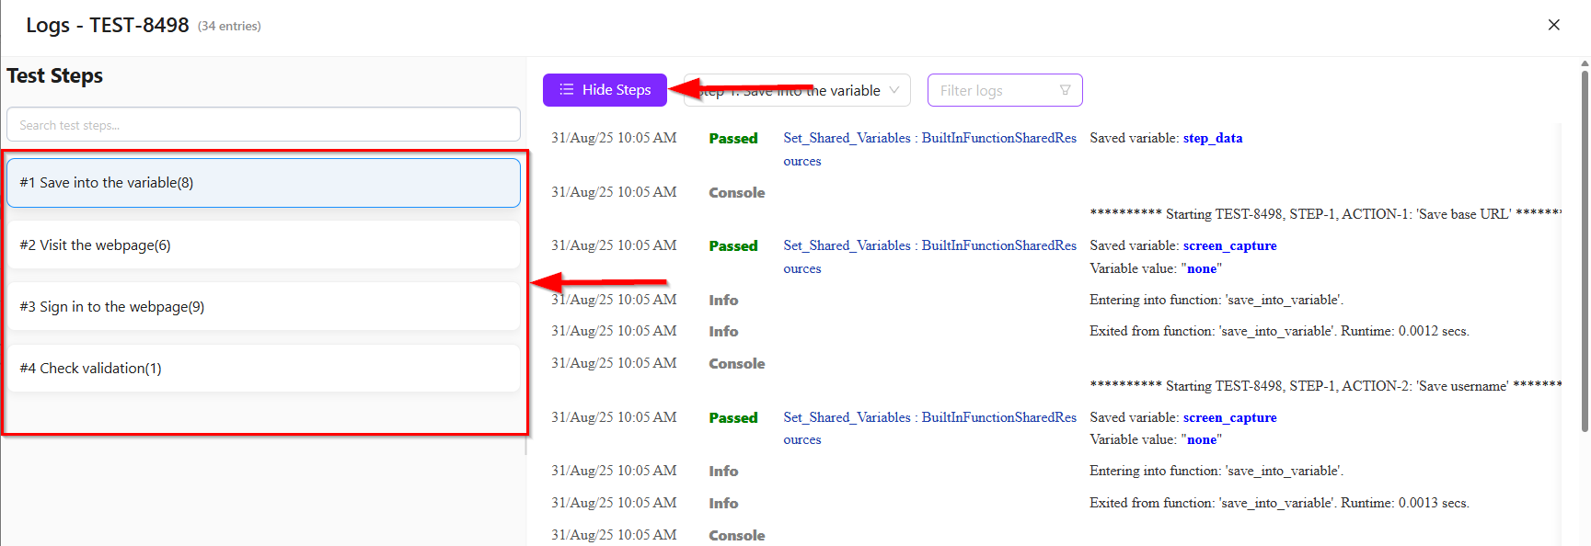Click the Logs - TEST-8498 title

pyautogui.click(x=108, y=26)
